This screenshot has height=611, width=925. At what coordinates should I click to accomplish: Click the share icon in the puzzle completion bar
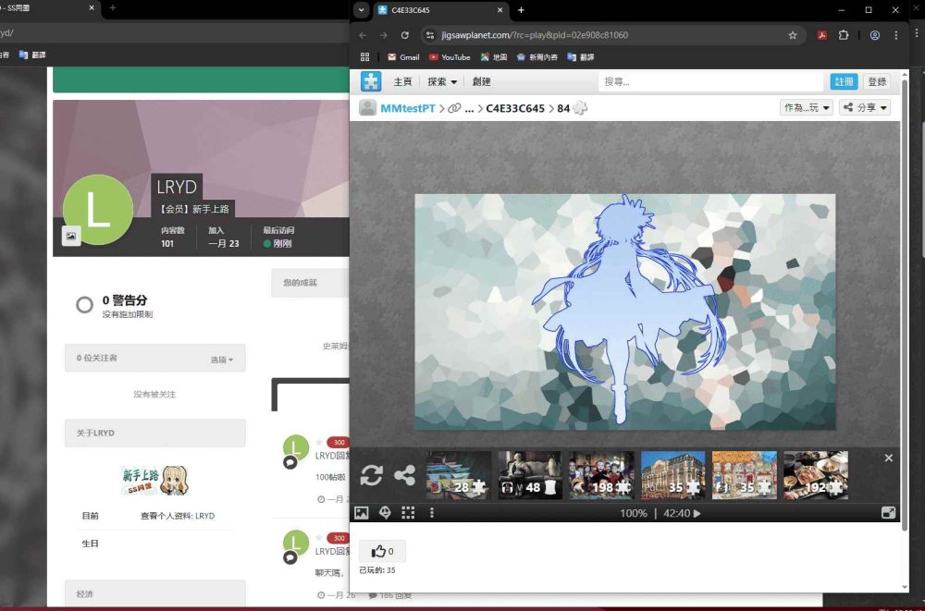coord(404,475)
